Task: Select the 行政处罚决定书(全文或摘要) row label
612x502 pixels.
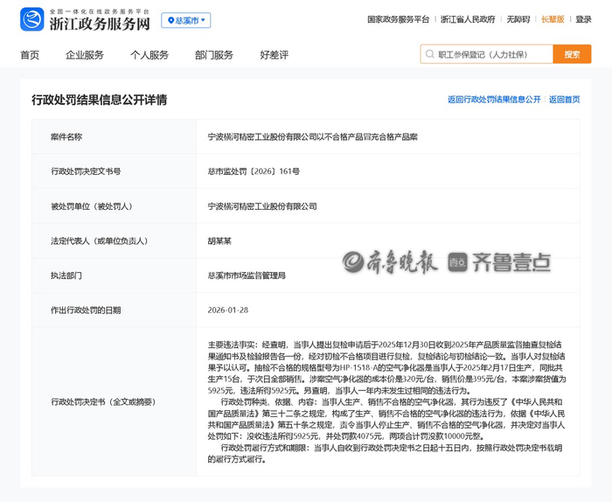Action: click(x=103, y=401)
